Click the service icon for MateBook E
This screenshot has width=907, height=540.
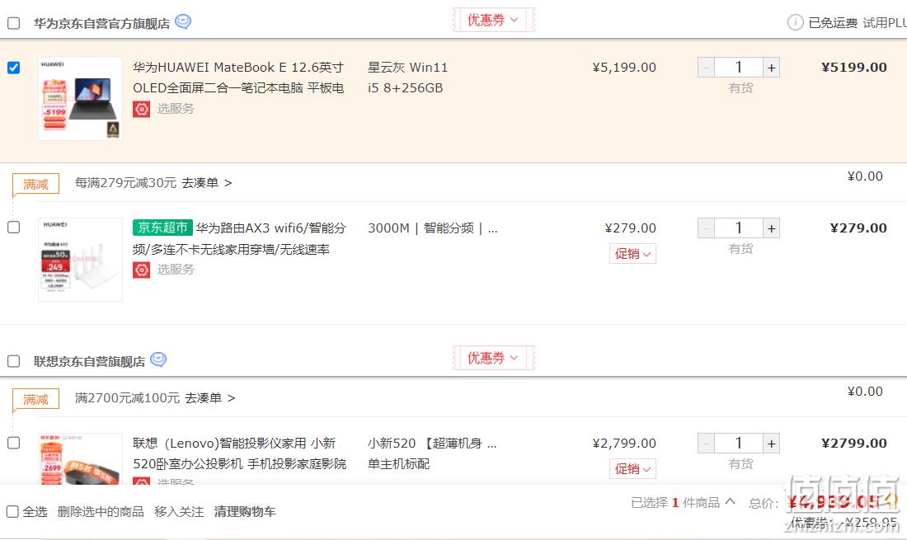141,109
